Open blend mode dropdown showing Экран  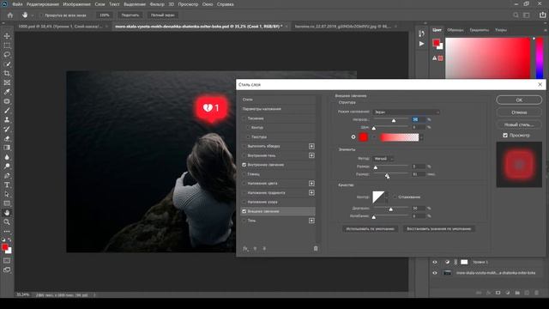coord(407,112)
